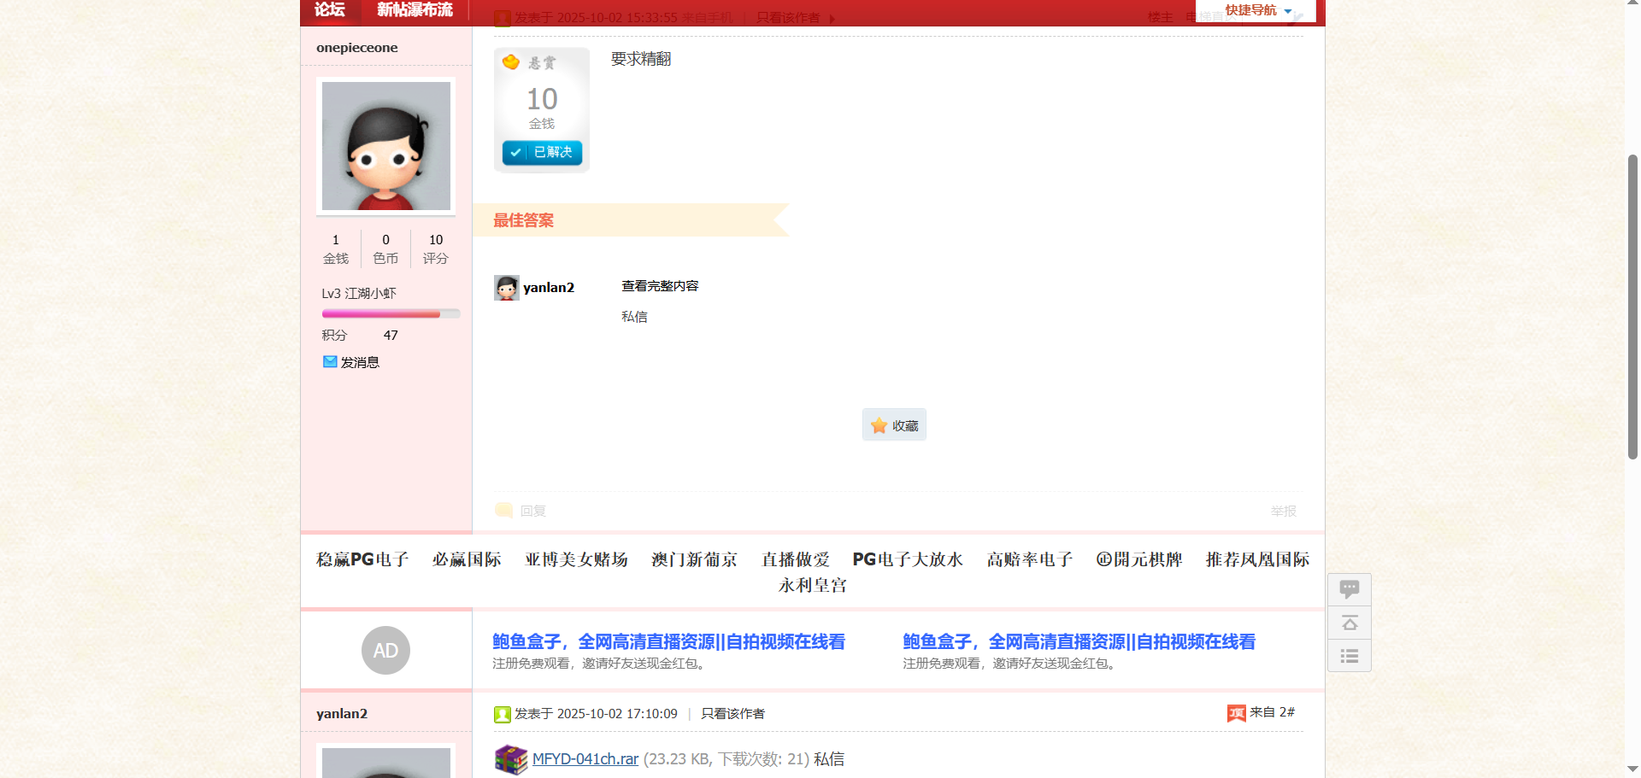Click the 金钱 count stat of onepieceone

coord(336,249)
